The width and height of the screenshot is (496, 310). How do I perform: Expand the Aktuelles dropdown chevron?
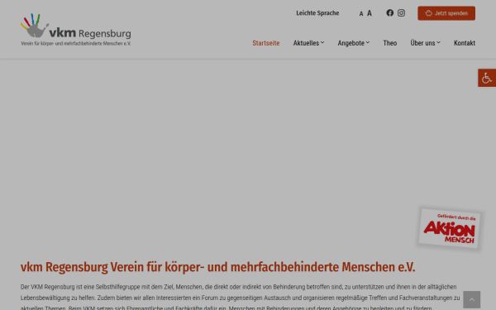point(322,42)
